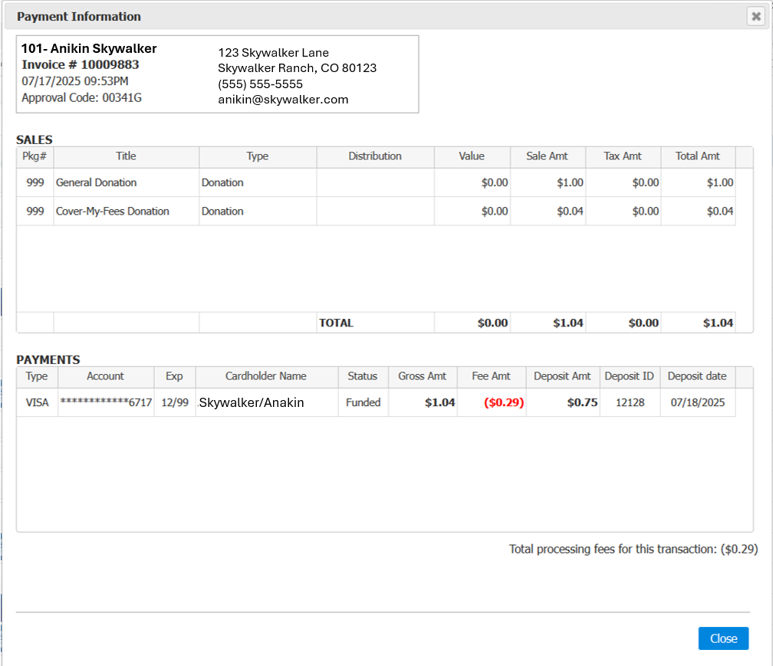Close the Payment Information dialog with X

tap(756, 17)
